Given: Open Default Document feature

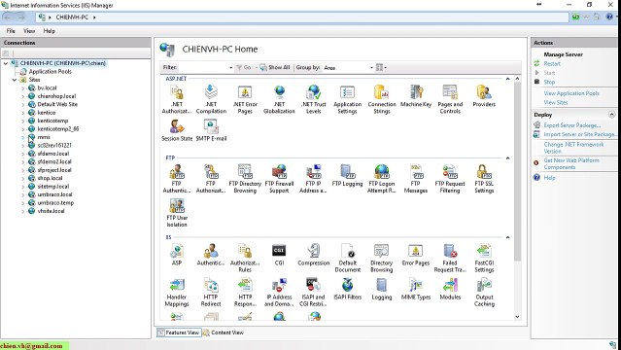Looking at the screenshot, I should (x=347, y=259).
